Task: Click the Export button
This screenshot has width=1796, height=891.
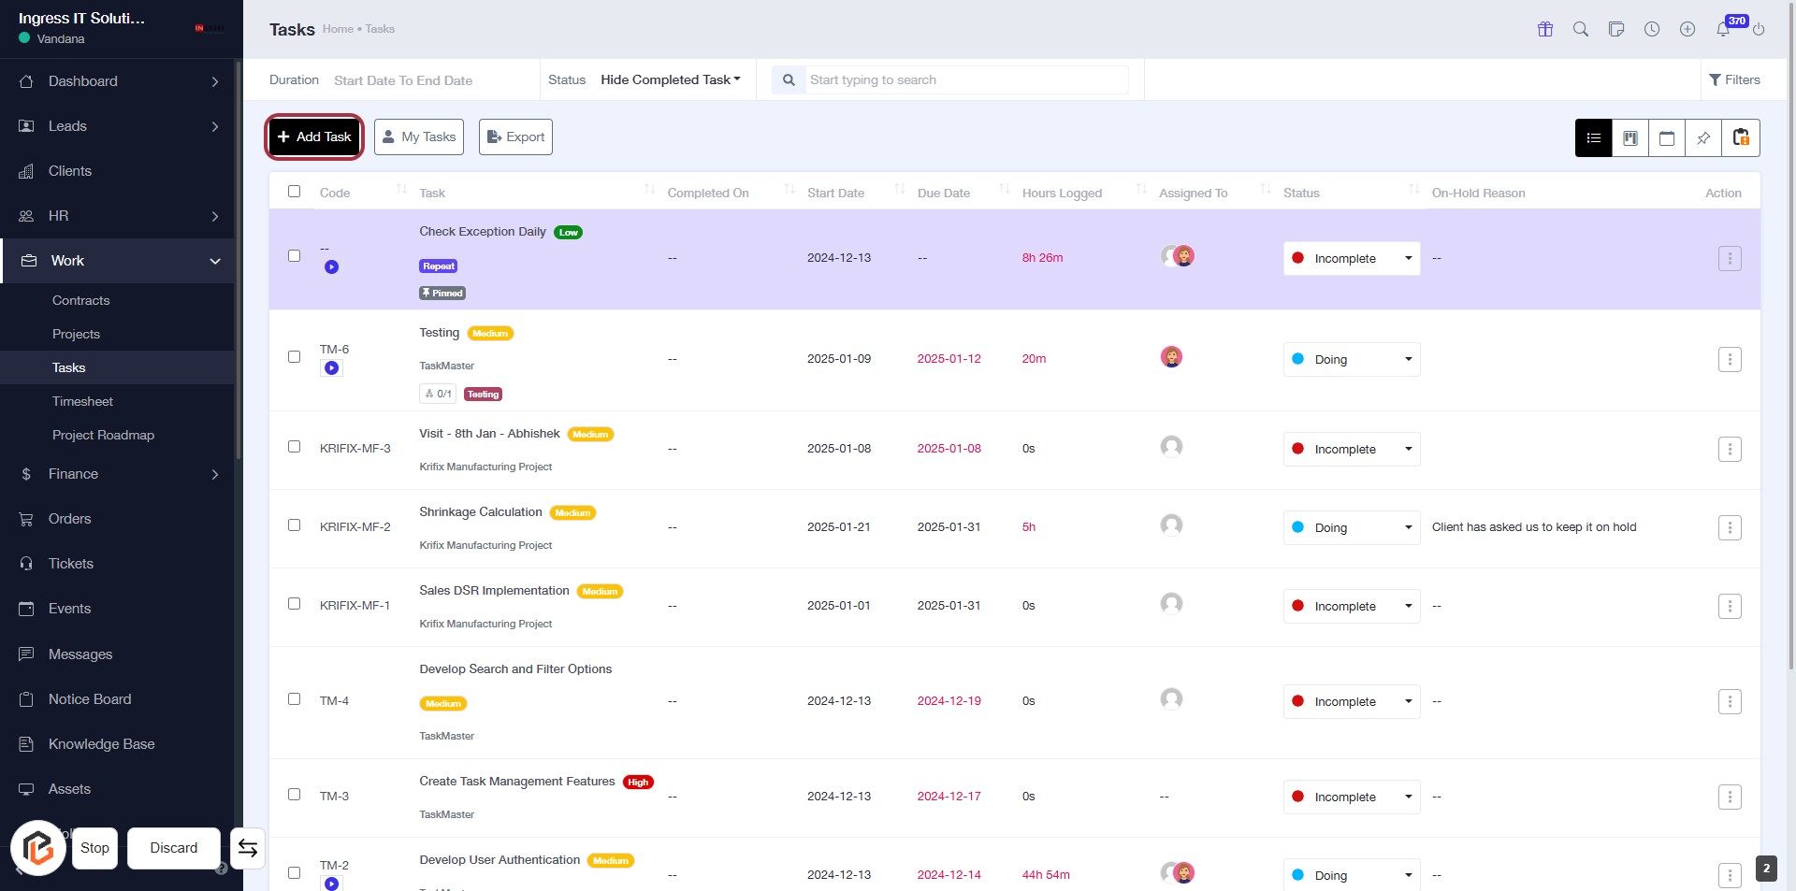Action: click(x=515, y=137)
